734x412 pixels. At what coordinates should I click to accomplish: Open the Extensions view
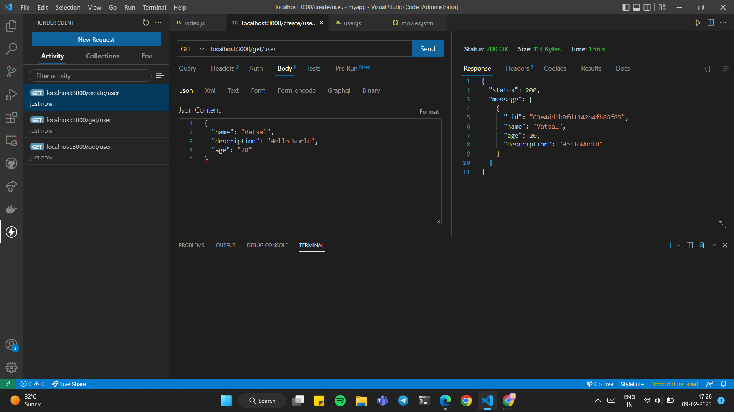[x=11, y=117]
